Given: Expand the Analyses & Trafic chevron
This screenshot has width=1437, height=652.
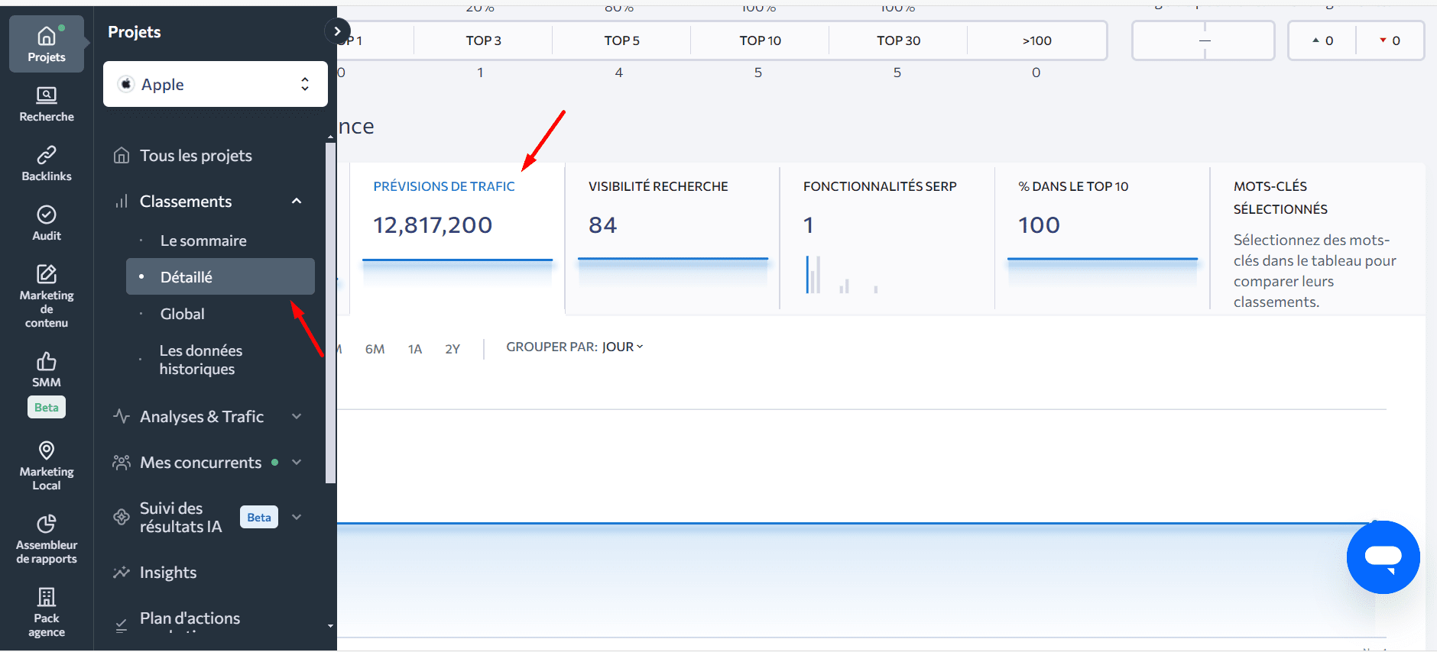Looking at the screenshot, I should click(297, 416).
